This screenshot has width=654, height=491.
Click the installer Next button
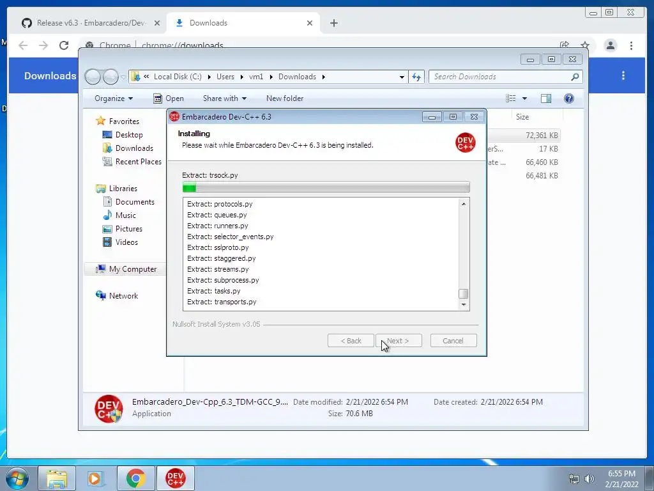click(x=399, y=341)
